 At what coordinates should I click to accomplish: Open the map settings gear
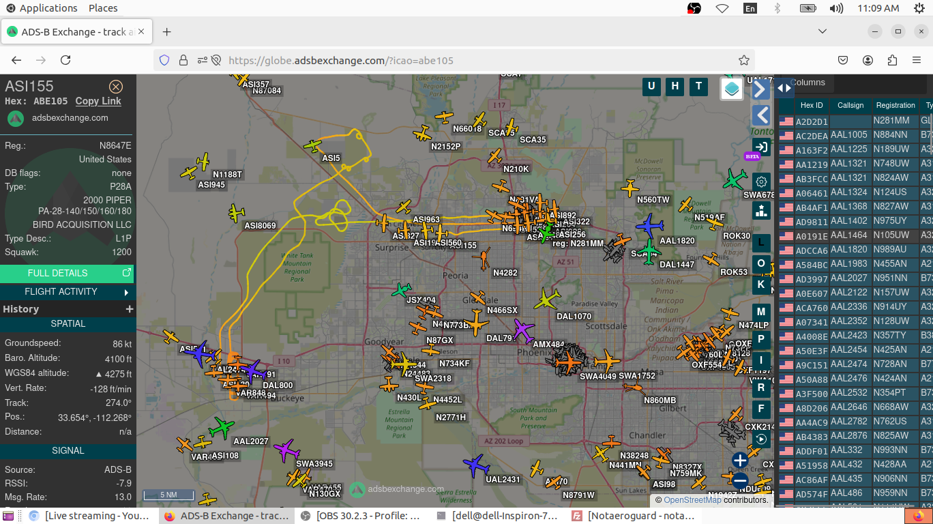761,181
